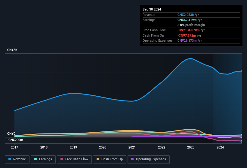Viewport: 247px width, 168px height.
Task: Click the 2019 x-axis label
Action: point(73,147)
